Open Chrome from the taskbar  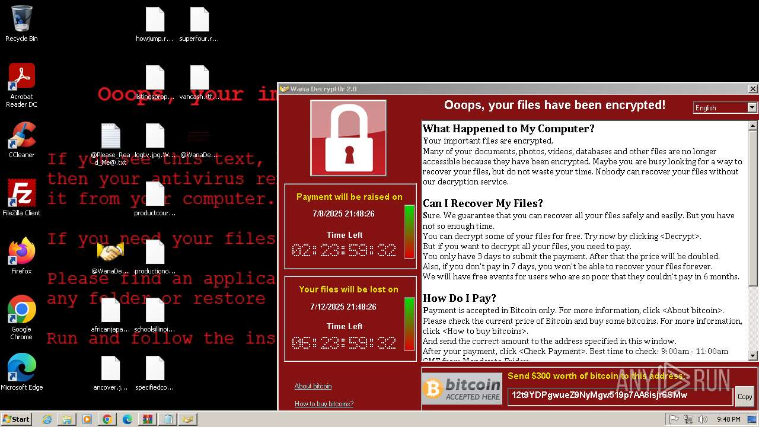(107, 419)
